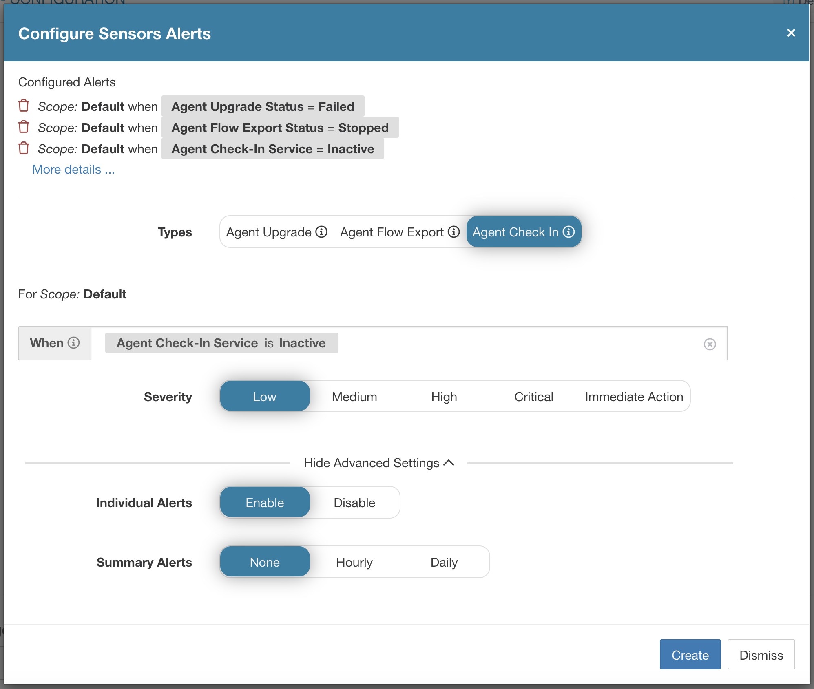Show info for Agent Upgrade type
This screenshot has width=814, height=689.
coord(322,232)
